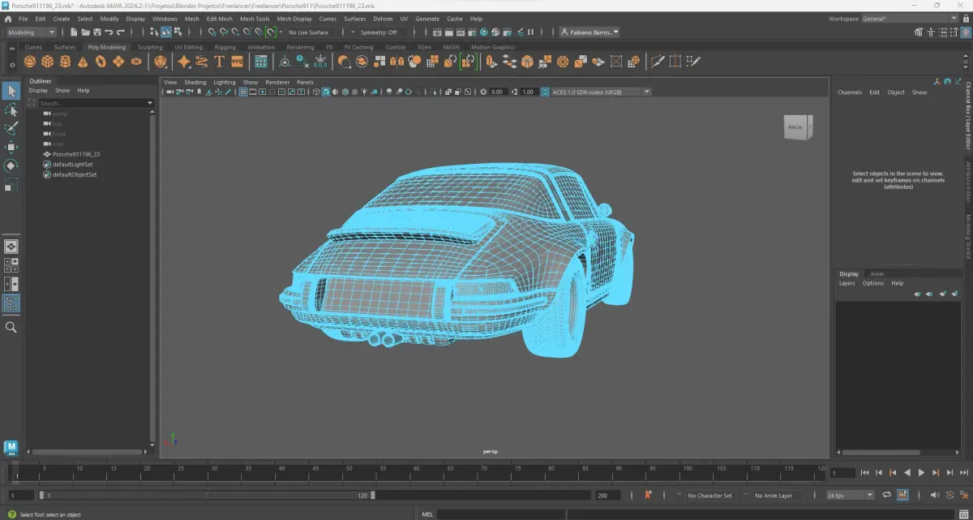Open the 24 fps frame rate dropdown

(x=850, y=495)
